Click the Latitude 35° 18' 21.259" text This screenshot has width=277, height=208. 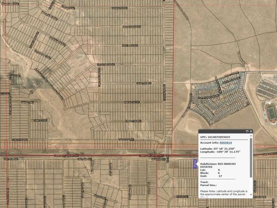(x=217, y=148)
